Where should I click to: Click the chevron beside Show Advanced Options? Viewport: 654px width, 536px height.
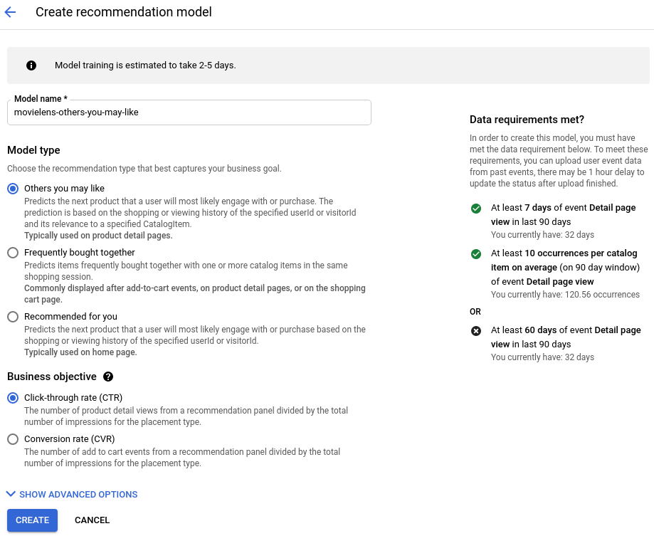11,494
